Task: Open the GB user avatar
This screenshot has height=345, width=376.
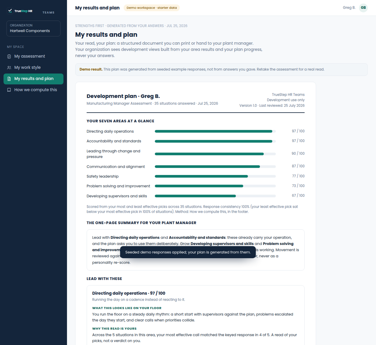Action: 363,8
